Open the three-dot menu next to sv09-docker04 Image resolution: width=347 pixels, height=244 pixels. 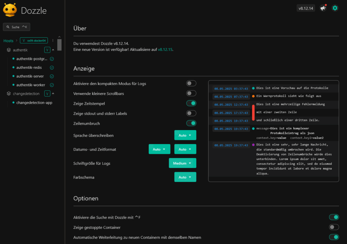(53, 41)
